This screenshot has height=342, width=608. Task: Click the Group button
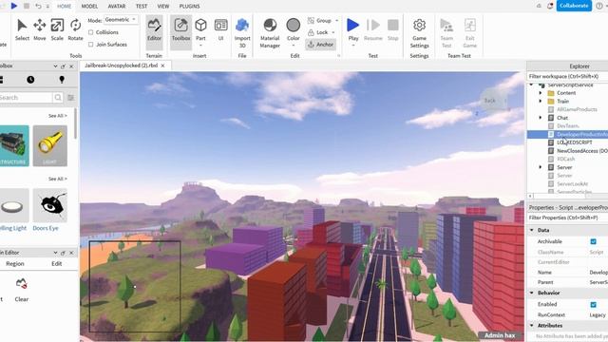319,21
